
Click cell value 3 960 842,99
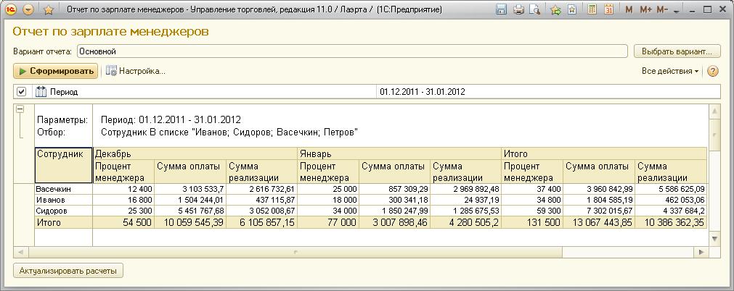(x=599, y=189)
